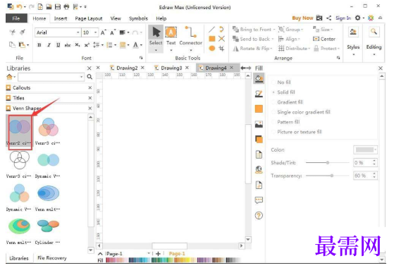Open the Shadow panel icon

259,139
